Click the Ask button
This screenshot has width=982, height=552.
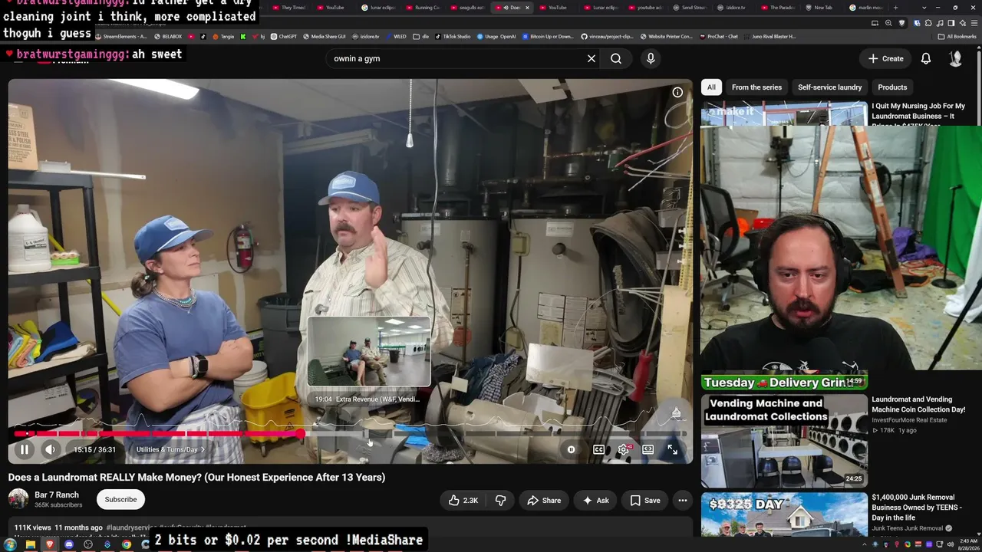point(596,501)
